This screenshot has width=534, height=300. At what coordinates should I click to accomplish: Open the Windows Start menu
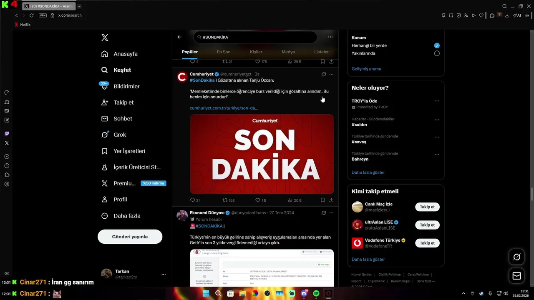click(x=206, y=293)
